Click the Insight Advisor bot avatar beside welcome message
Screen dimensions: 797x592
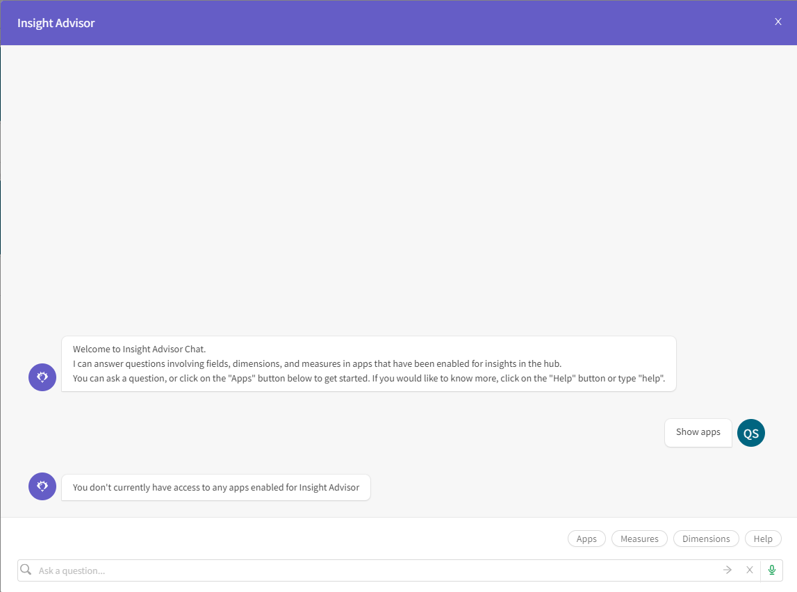pyautogui.click(x=42, y=377)
